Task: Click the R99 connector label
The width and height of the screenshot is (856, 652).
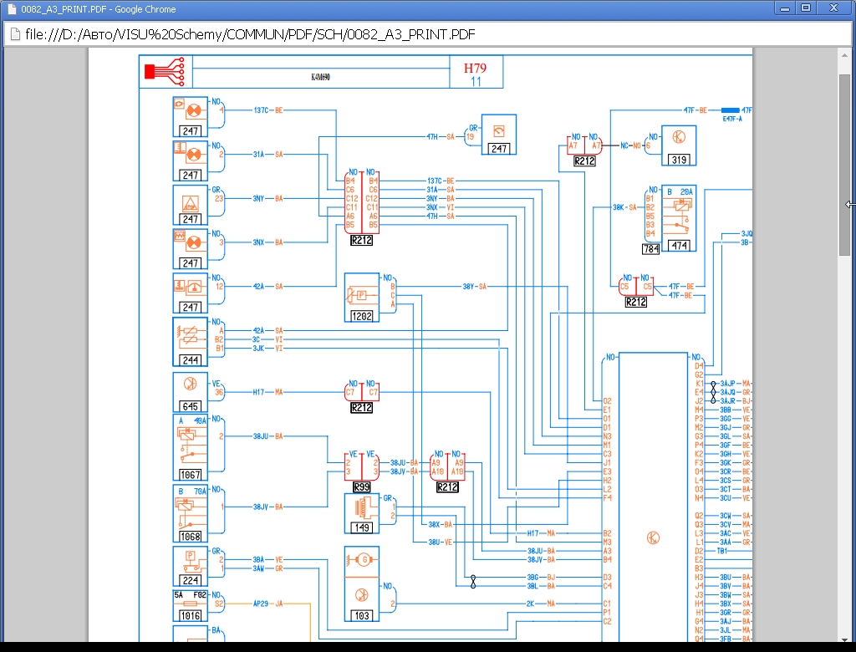Action: (x=362, y=486)
